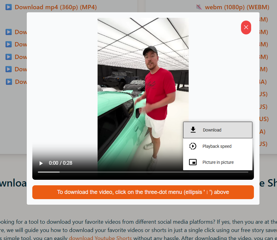This screenshot has height=240, width=277.
Task: Click the last blue play icon in list
Action: tap(9, 82)
